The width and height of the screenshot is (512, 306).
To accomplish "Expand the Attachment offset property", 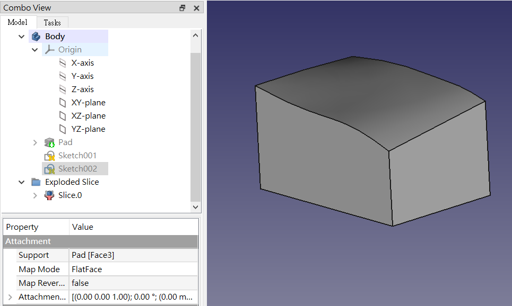I will pyautogui.click(x=10, y=297).
